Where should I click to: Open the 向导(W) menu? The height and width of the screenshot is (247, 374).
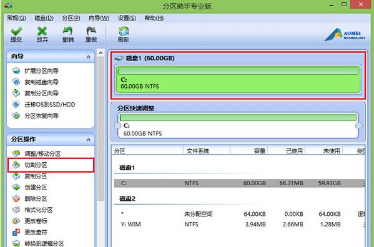pos(99,18)
